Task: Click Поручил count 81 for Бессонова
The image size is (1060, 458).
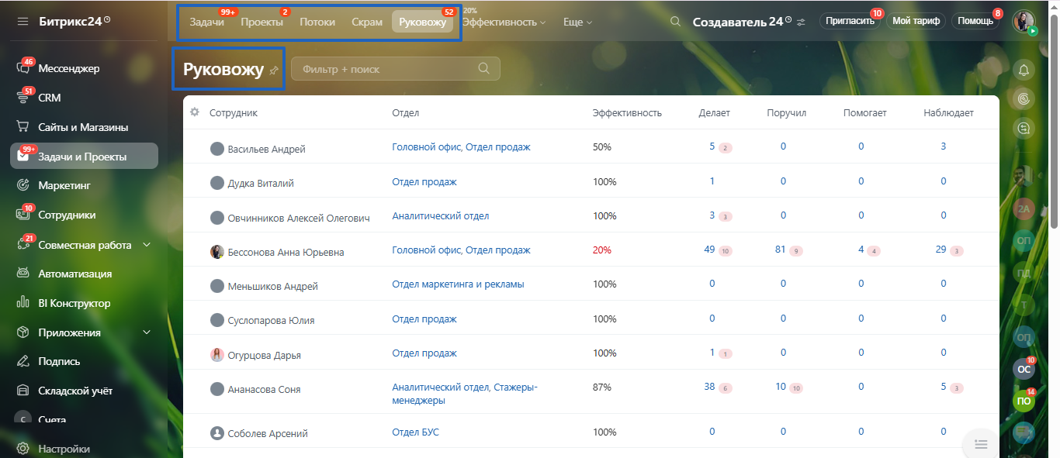Action: pos(781,249)
